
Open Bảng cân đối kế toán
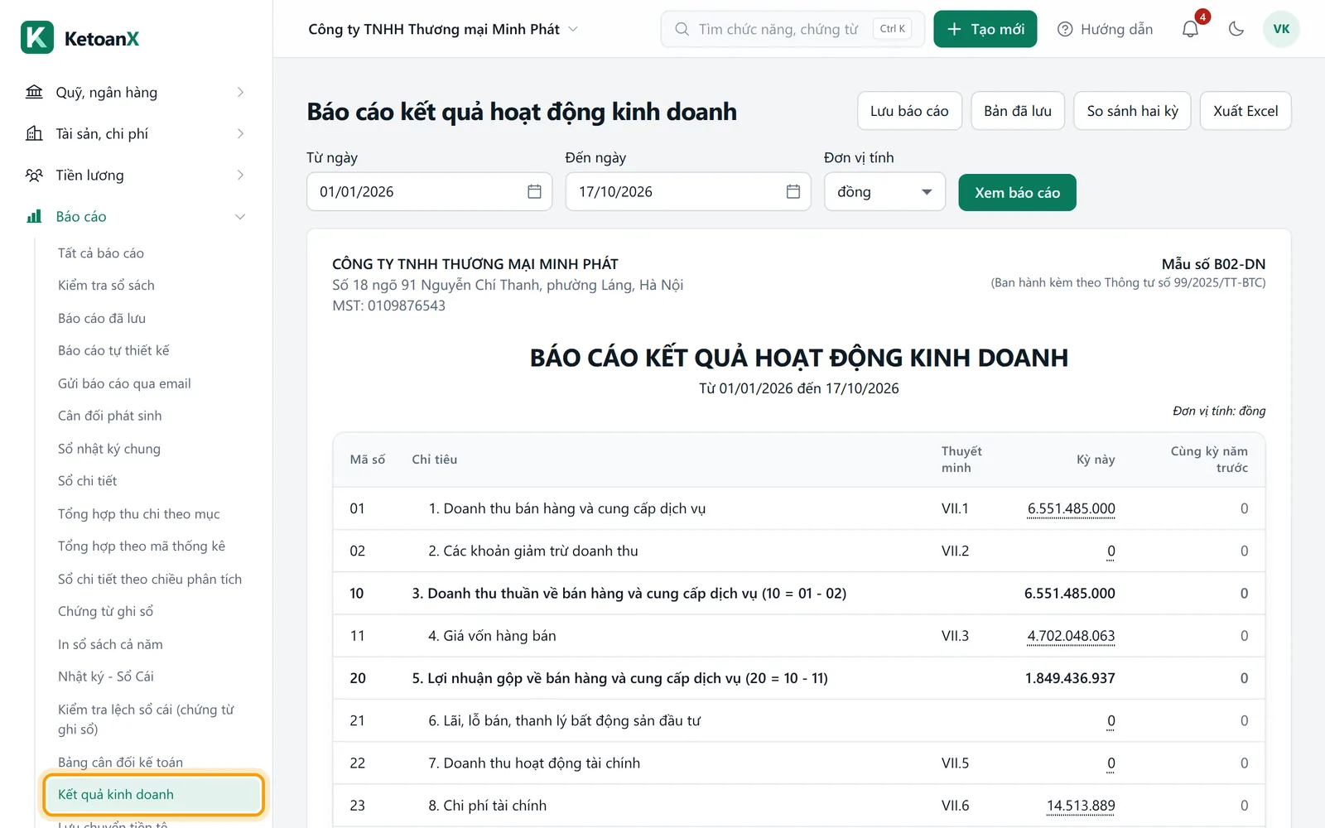[x=120, y=762]
